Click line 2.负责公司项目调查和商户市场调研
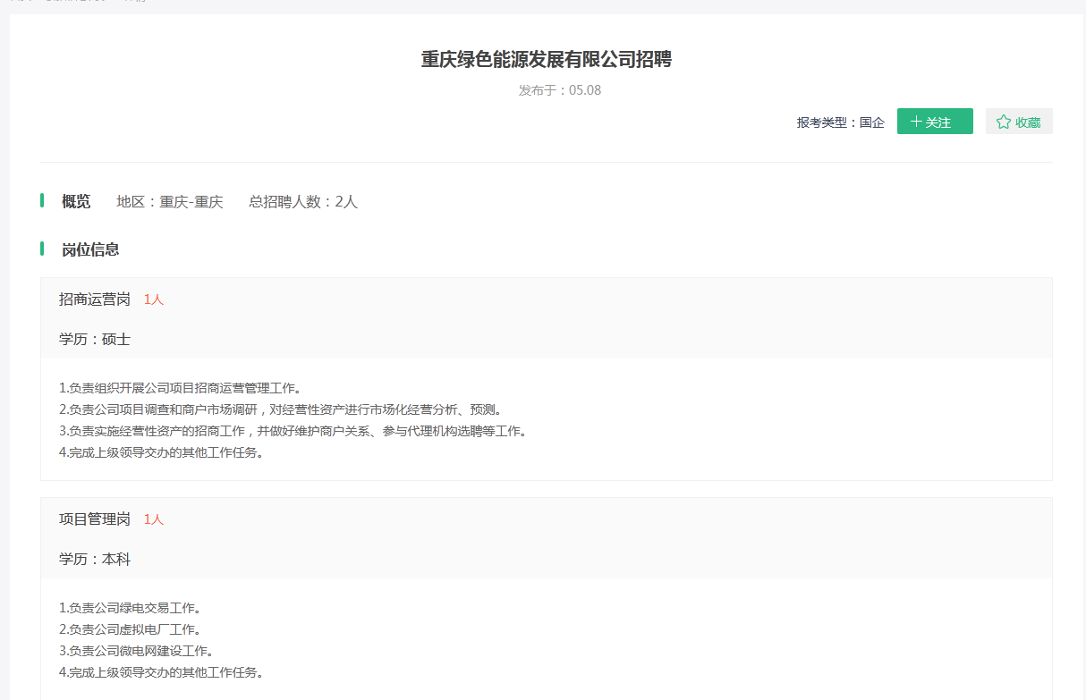 coord(281,409)
